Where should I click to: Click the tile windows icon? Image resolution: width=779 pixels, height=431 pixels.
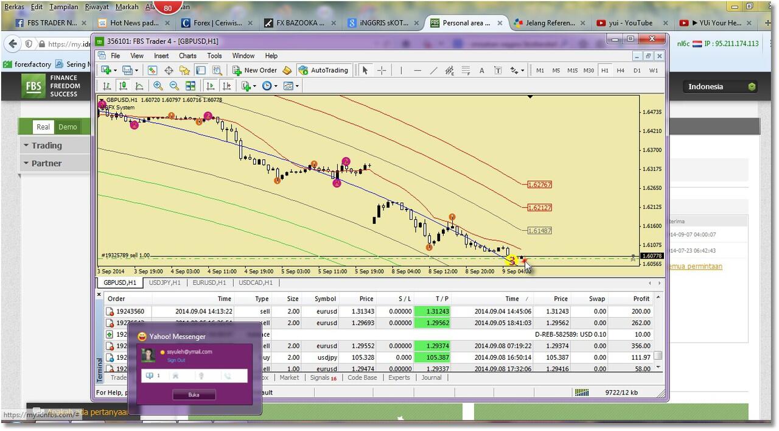coord(190,86)
